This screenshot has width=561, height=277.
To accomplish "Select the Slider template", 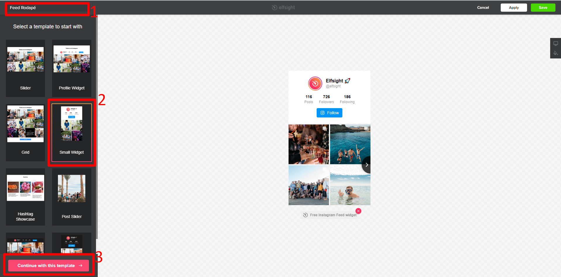I will point(25,68).
